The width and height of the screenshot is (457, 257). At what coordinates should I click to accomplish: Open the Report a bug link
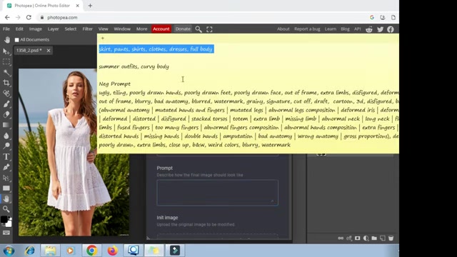click(x=307, y=29)
